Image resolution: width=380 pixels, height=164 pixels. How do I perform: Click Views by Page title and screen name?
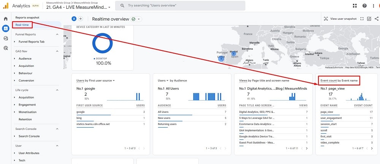coord(264,80)
